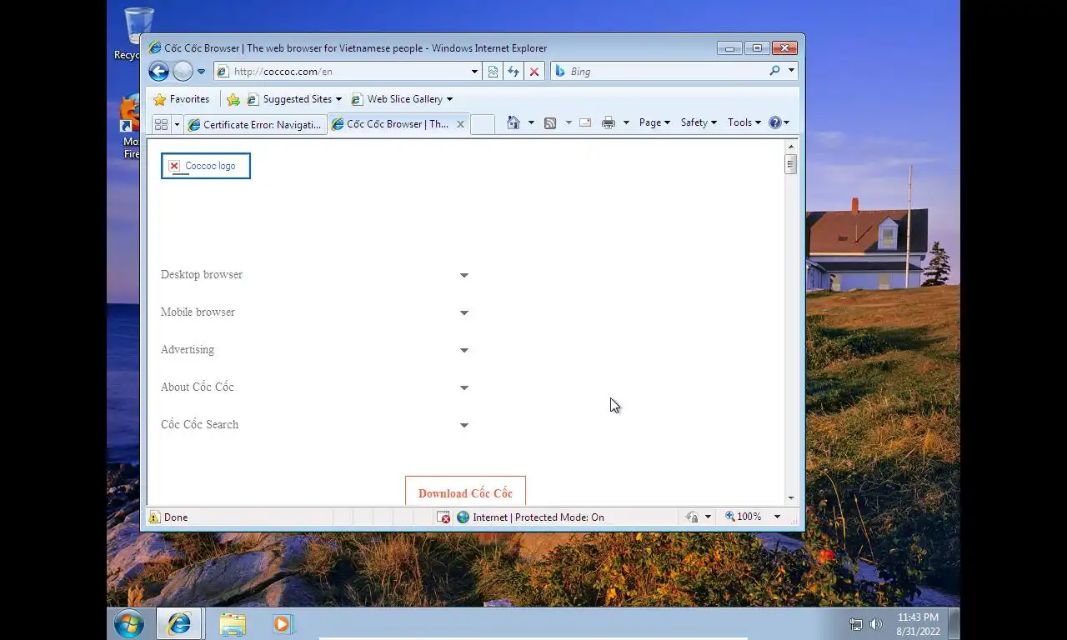Stop loading with the red X icon
The height and width of the screenshot is (640, 1067).
pyautogui.click(x=534, y=72)
